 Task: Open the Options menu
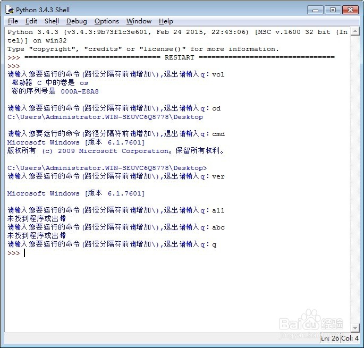pos(107,21)
